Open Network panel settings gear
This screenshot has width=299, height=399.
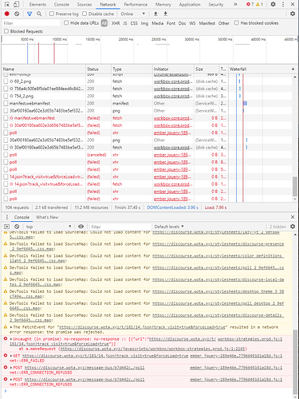point(293,14)
